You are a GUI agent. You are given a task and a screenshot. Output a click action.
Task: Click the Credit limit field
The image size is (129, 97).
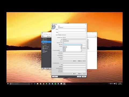tap(74, 67)
